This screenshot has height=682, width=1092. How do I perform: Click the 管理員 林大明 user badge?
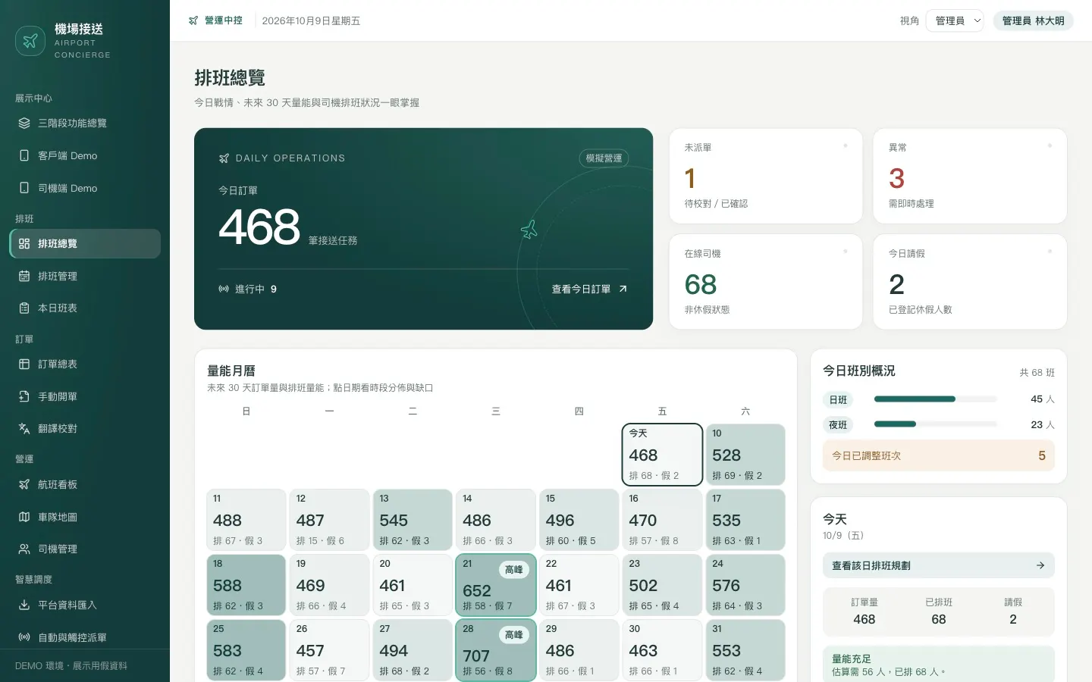(1033, 20)
